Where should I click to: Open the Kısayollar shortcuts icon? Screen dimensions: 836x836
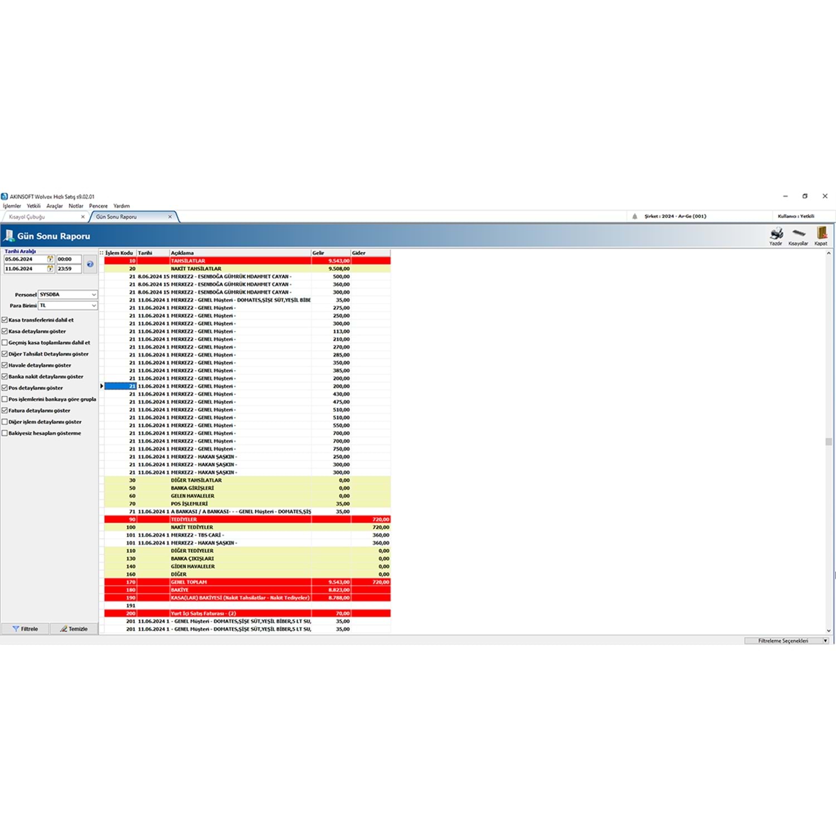tap(798, 234)
